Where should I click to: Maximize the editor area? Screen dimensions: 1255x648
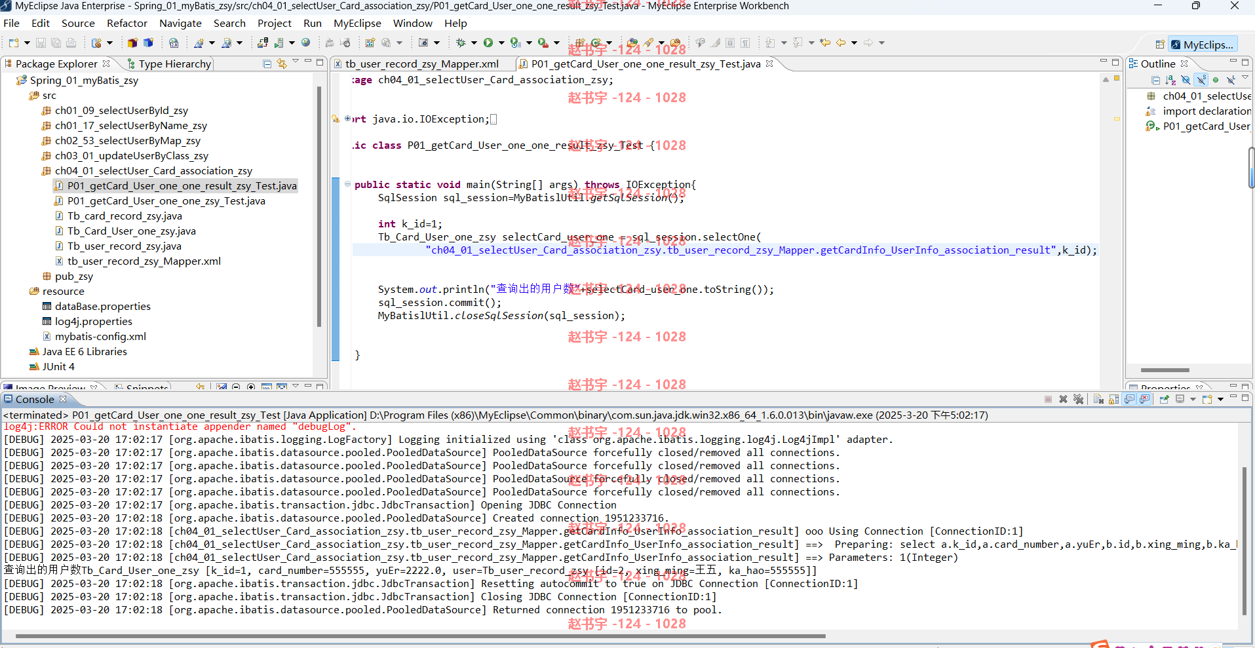tap(1115, 62)
